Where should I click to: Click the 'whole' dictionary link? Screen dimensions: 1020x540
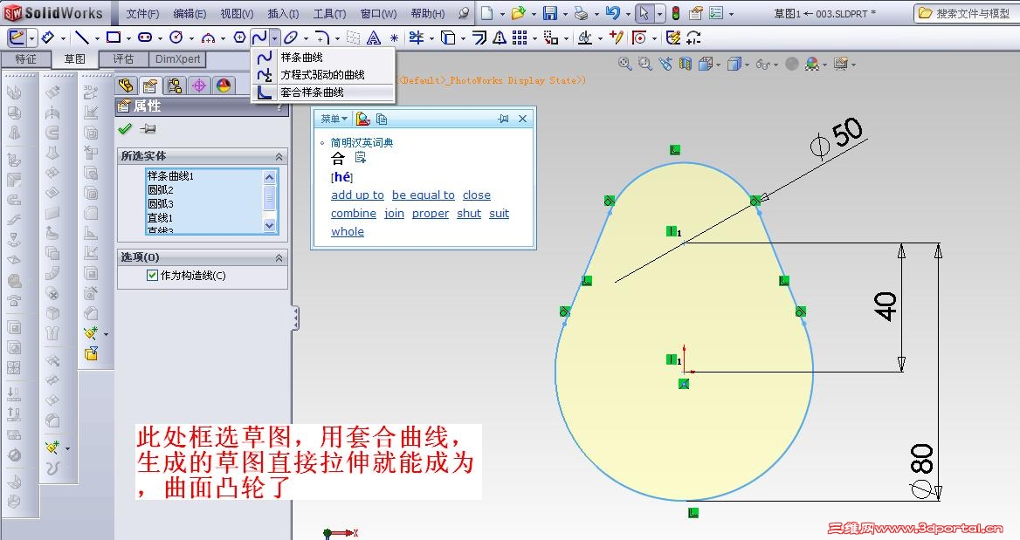click(348, 231)
